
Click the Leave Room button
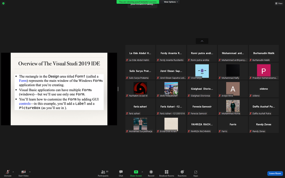(275, 173)
